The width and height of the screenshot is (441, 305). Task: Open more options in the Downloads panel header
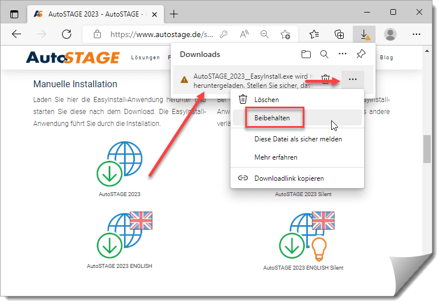[342, 55]
